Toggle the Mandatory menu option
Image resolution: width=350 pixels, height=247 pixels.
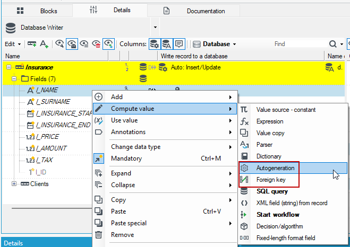click(x=165, y=158)
